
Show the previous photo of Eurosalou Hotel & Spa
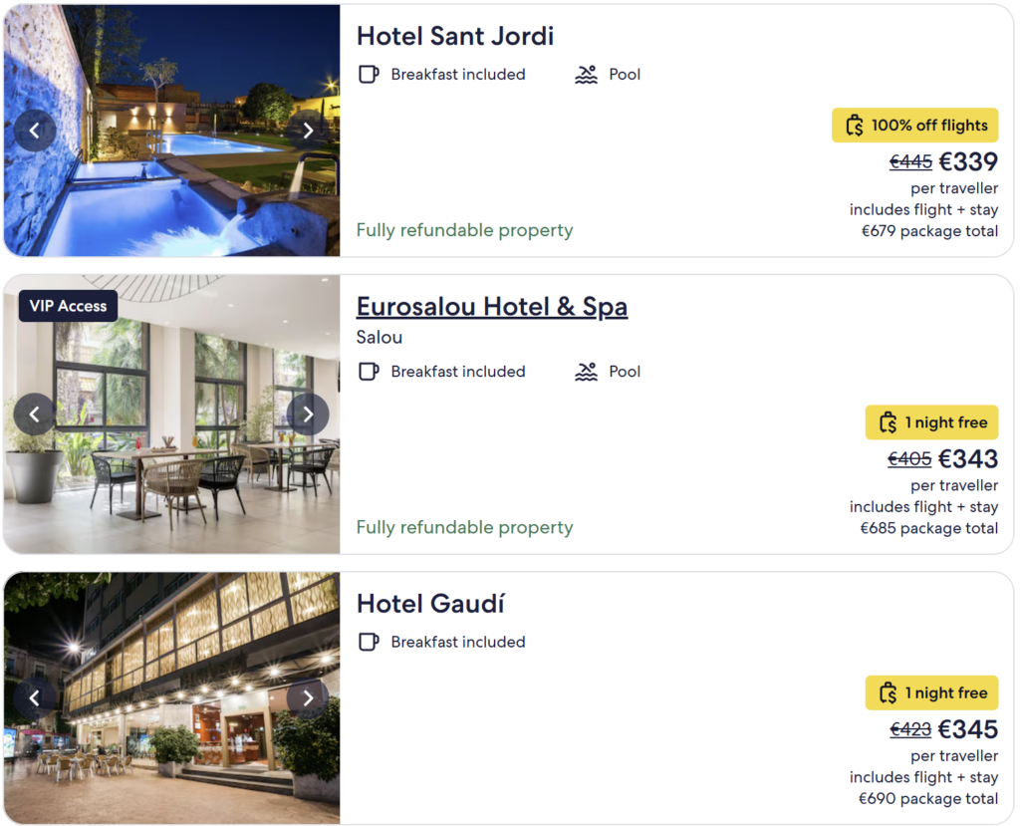[35, 413]
